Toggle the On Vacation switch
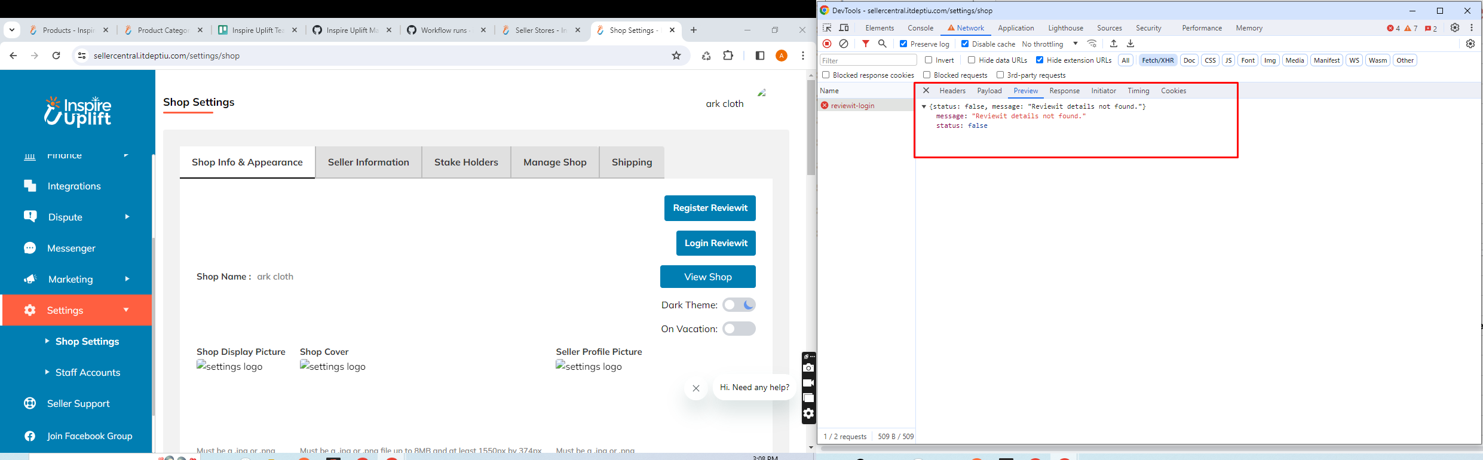Image resolution: width=1483 pixels, height=460 pixels. click(x=739, y=329)
